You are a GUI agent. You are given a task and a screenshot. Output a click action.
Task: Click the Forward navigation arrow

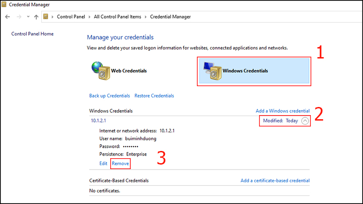click(19, 17)
